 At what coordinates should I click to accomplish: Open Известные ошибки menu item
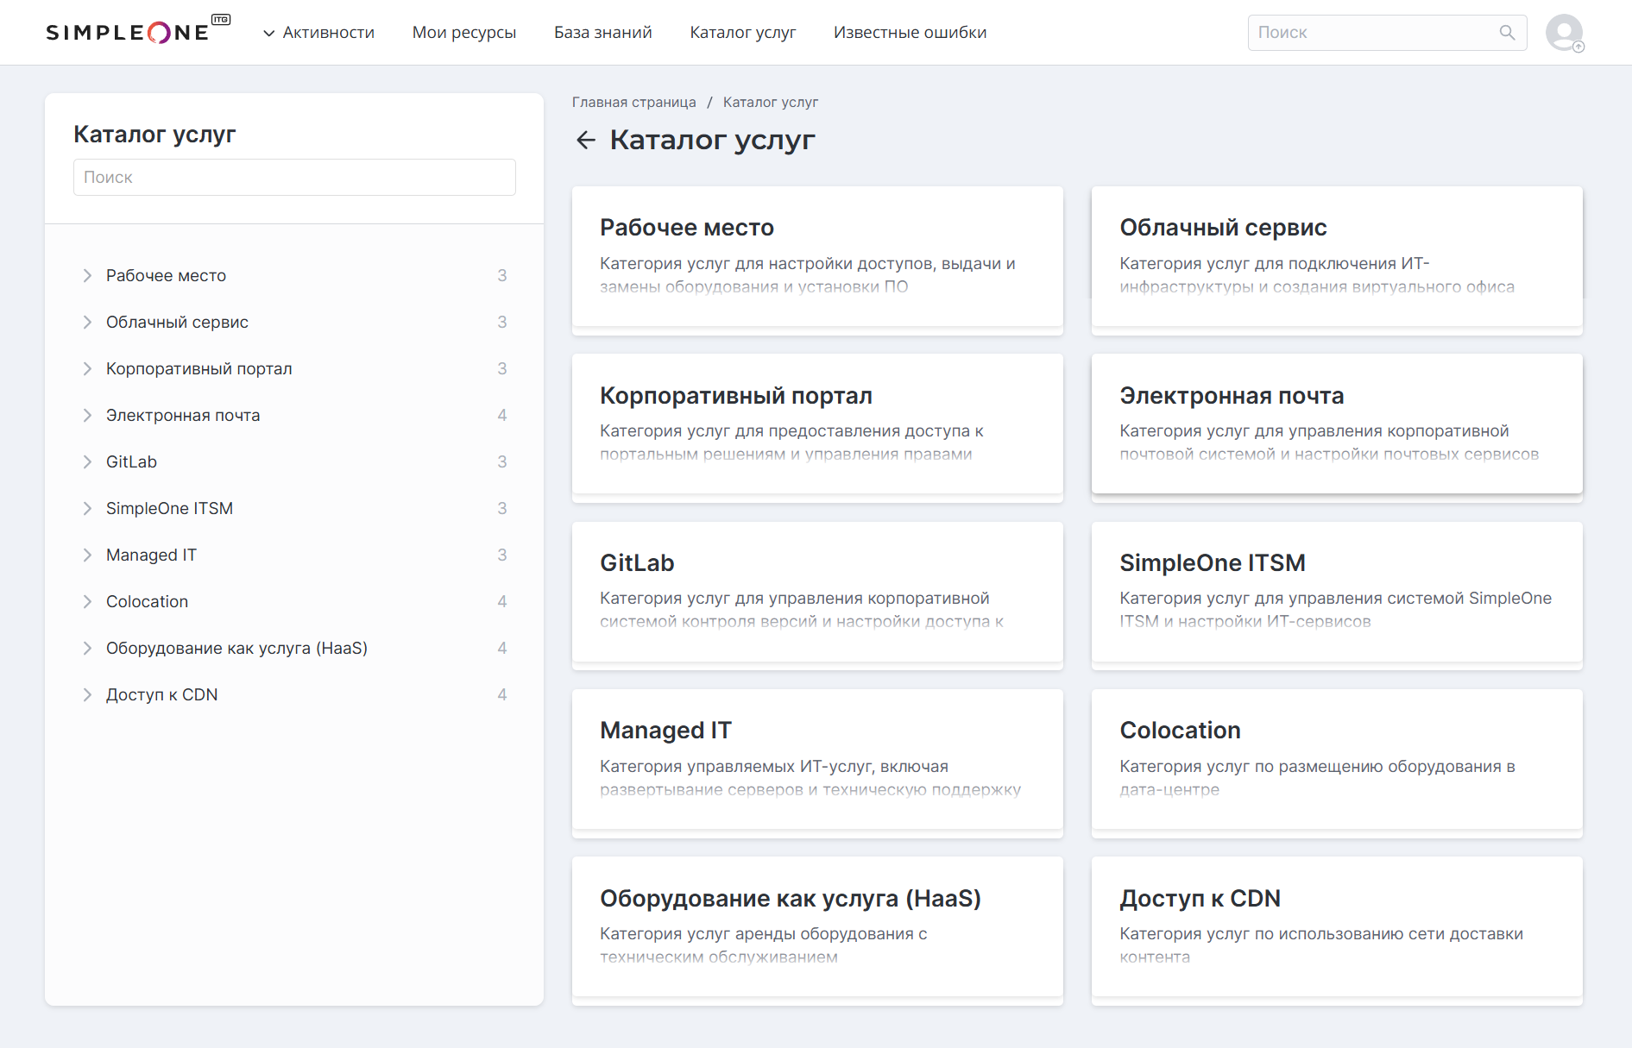click(x=911, y=33)
